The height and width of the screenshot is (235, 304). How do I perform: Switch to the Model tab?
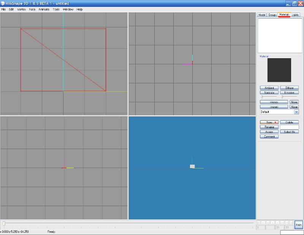pos(261,15)
